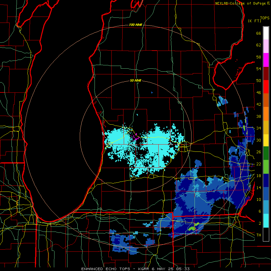Click the magenta echo spot near radar center
Viewport: 271px width, 271px height.
click(x=136, y=137)
